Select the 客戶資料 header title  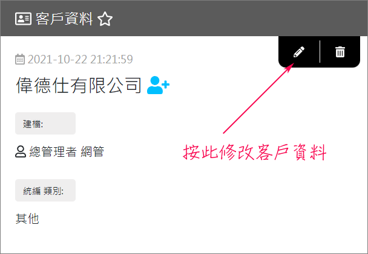(64, 19)
